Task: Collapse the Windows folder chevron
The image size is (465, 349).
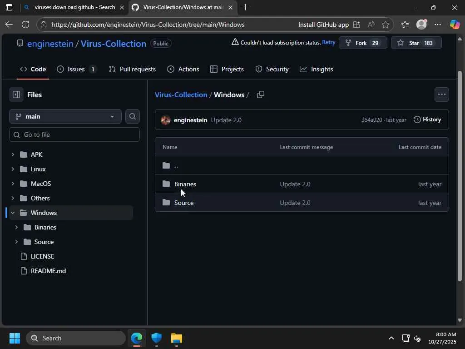Action: click(13, 213)
